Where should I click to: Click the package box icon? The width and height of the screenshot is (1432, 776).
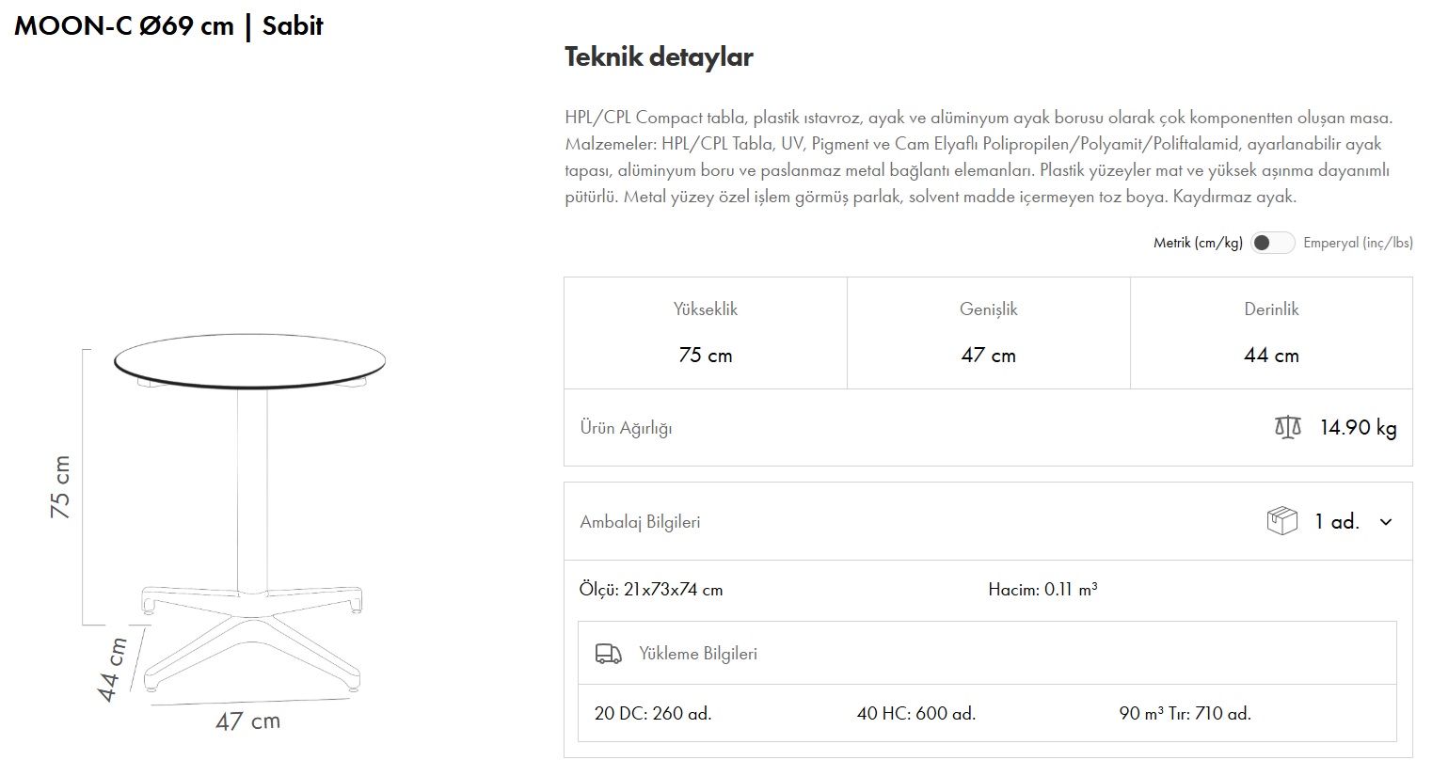point(1281,521)
